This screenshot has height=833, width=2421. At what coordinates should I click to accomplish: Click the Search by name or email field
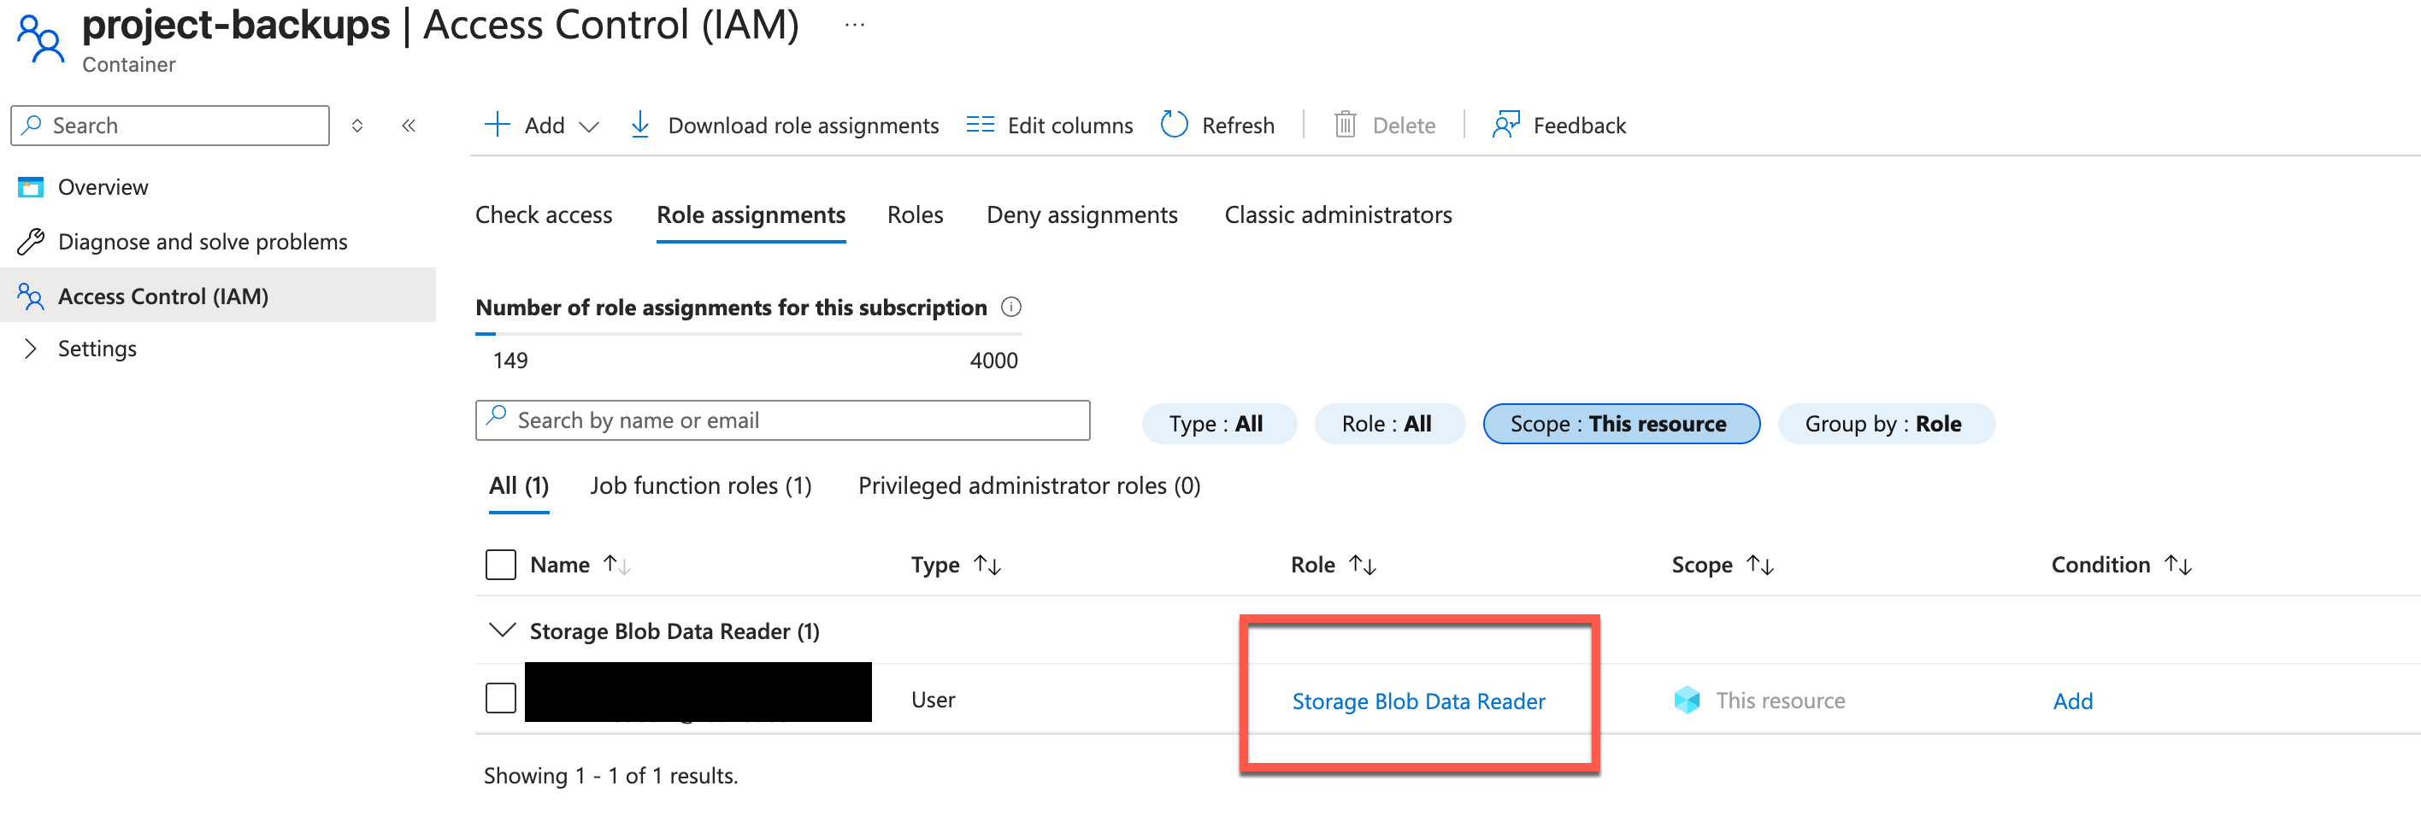798,420
